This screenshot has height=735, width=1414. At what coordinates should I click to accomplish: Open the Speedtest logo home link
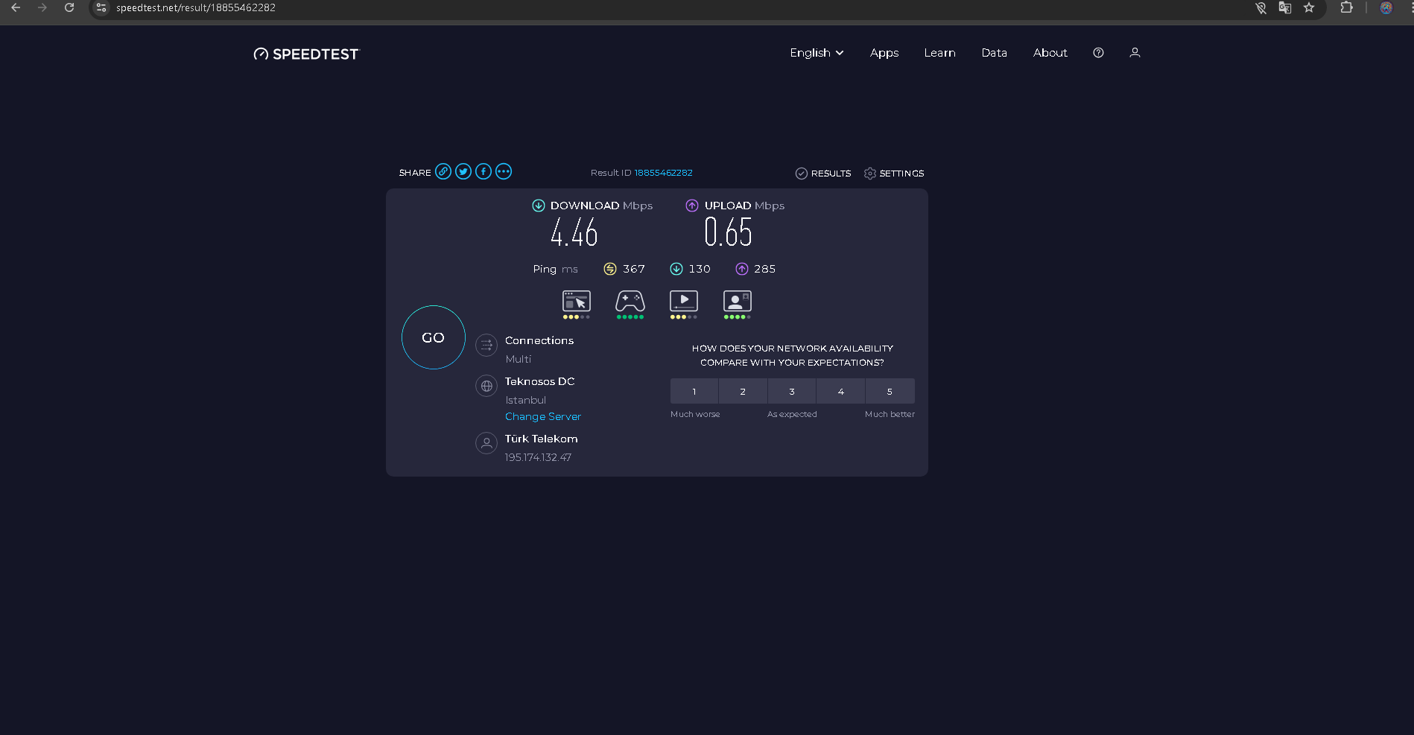coord(306,54)
